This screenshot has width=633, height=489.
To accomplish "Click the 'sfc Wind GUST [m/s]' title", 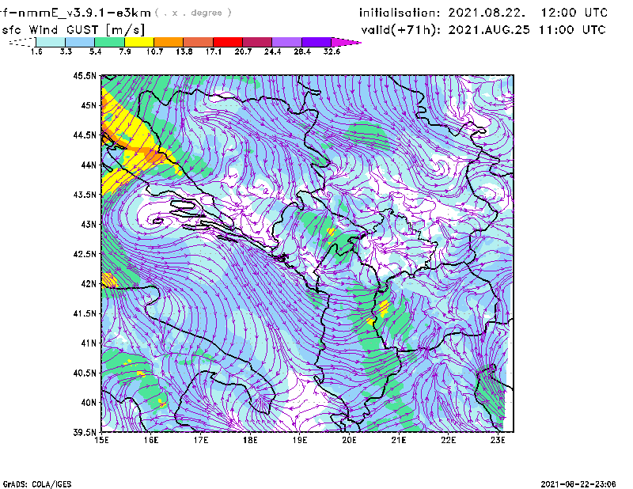I will (x=74, y=30).
